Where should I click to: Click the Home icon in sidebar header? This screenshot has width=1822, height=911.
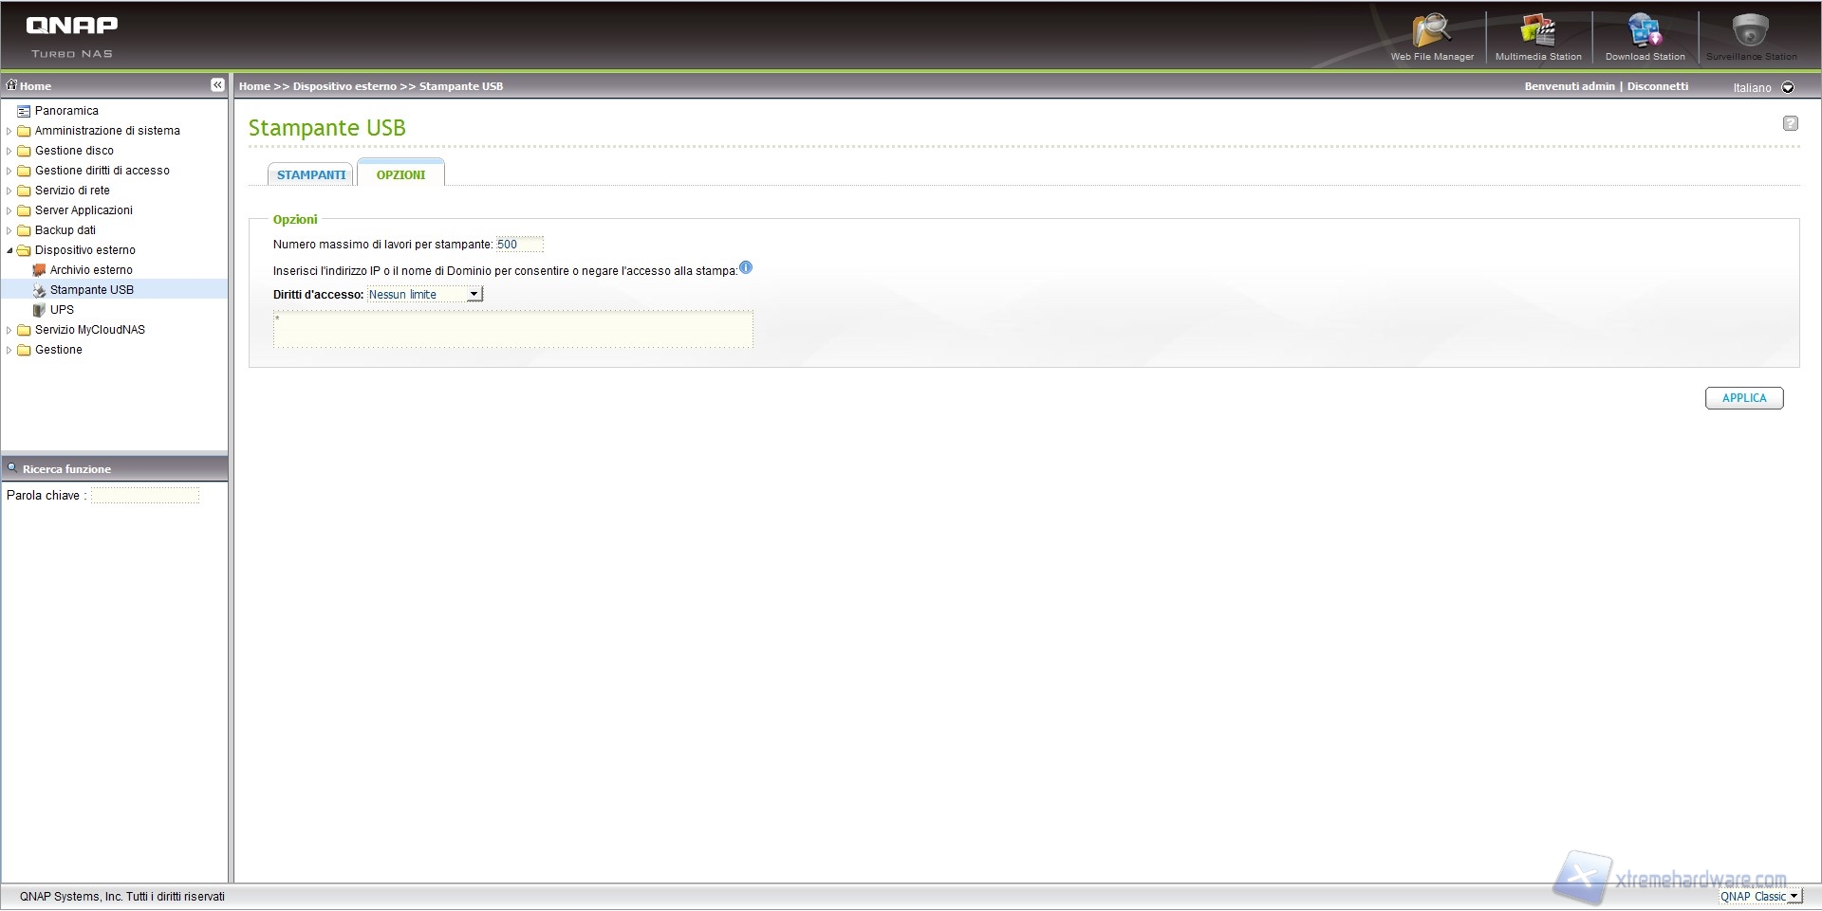click(12, 85)
